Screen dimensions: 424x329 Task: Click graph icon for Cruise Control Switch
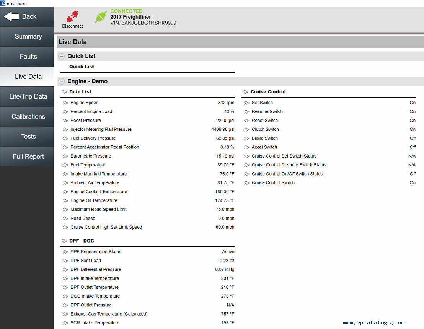[246, 183]
